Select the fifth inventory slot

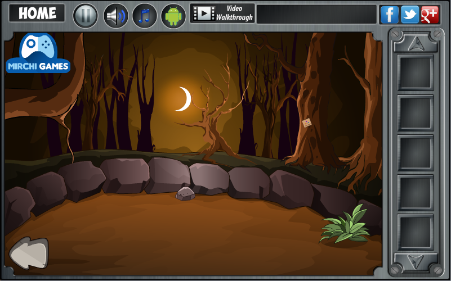tap(416, 232)
